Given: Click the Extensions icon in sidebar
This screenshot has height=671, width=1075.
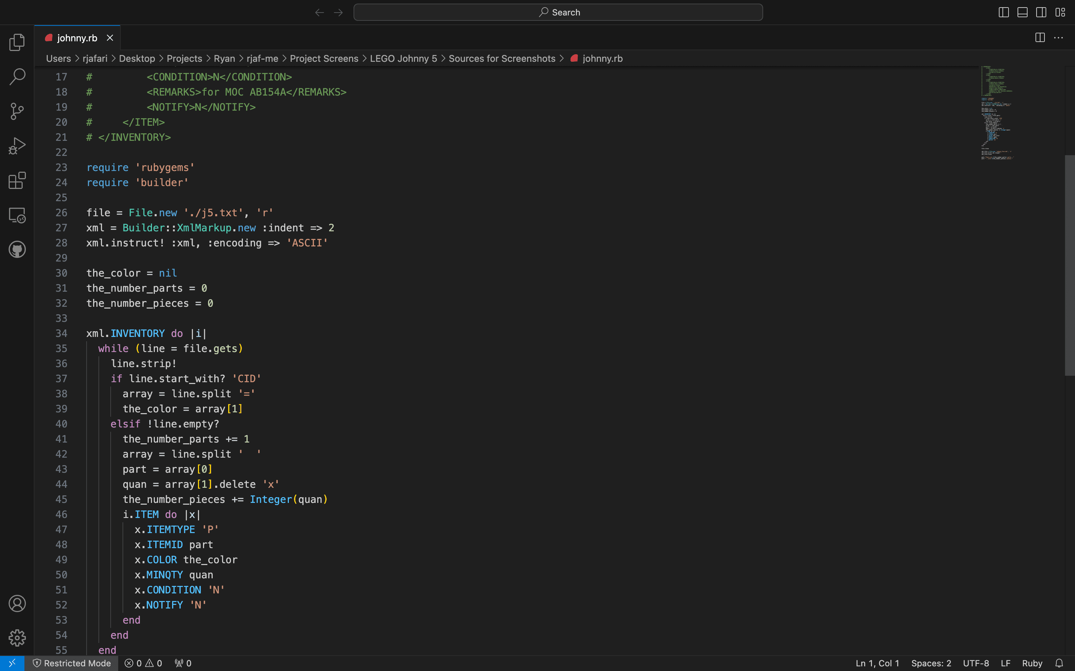Looking at the screenshot, I should pyautogui.click(x=17, y=180).
